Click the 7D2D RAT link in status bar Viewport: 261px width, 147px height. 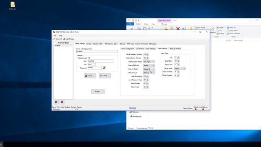point(133,108)
